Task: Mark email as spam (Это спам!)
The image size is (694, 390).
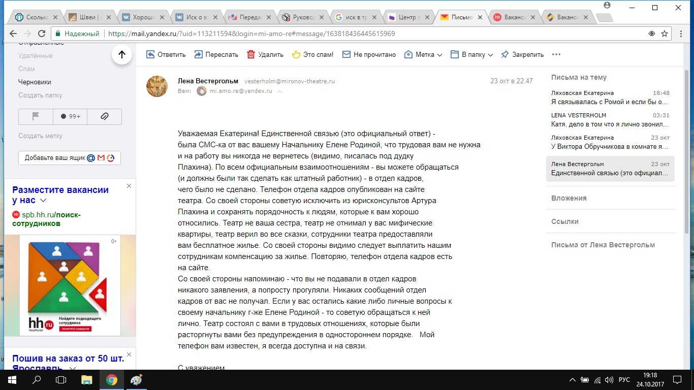Action: 312,54
